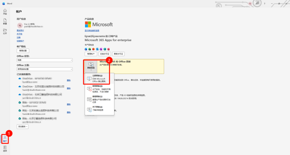Click the YL account avatar in title bar
The image size is (290, 155).
pyautogui.click(x=250, y=3)
